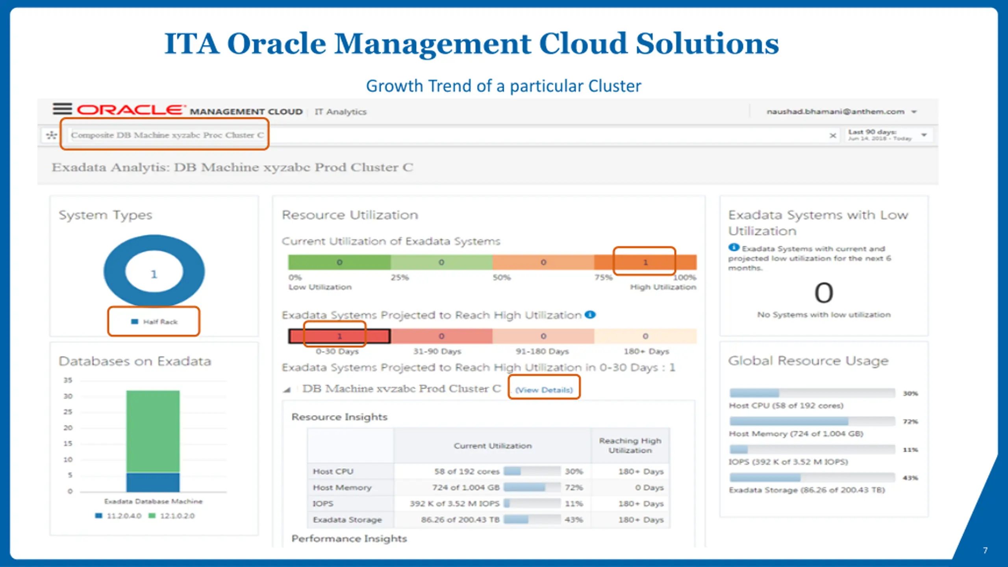Toggle the 11.2.0.4.0 legend entry

point(118,516)
